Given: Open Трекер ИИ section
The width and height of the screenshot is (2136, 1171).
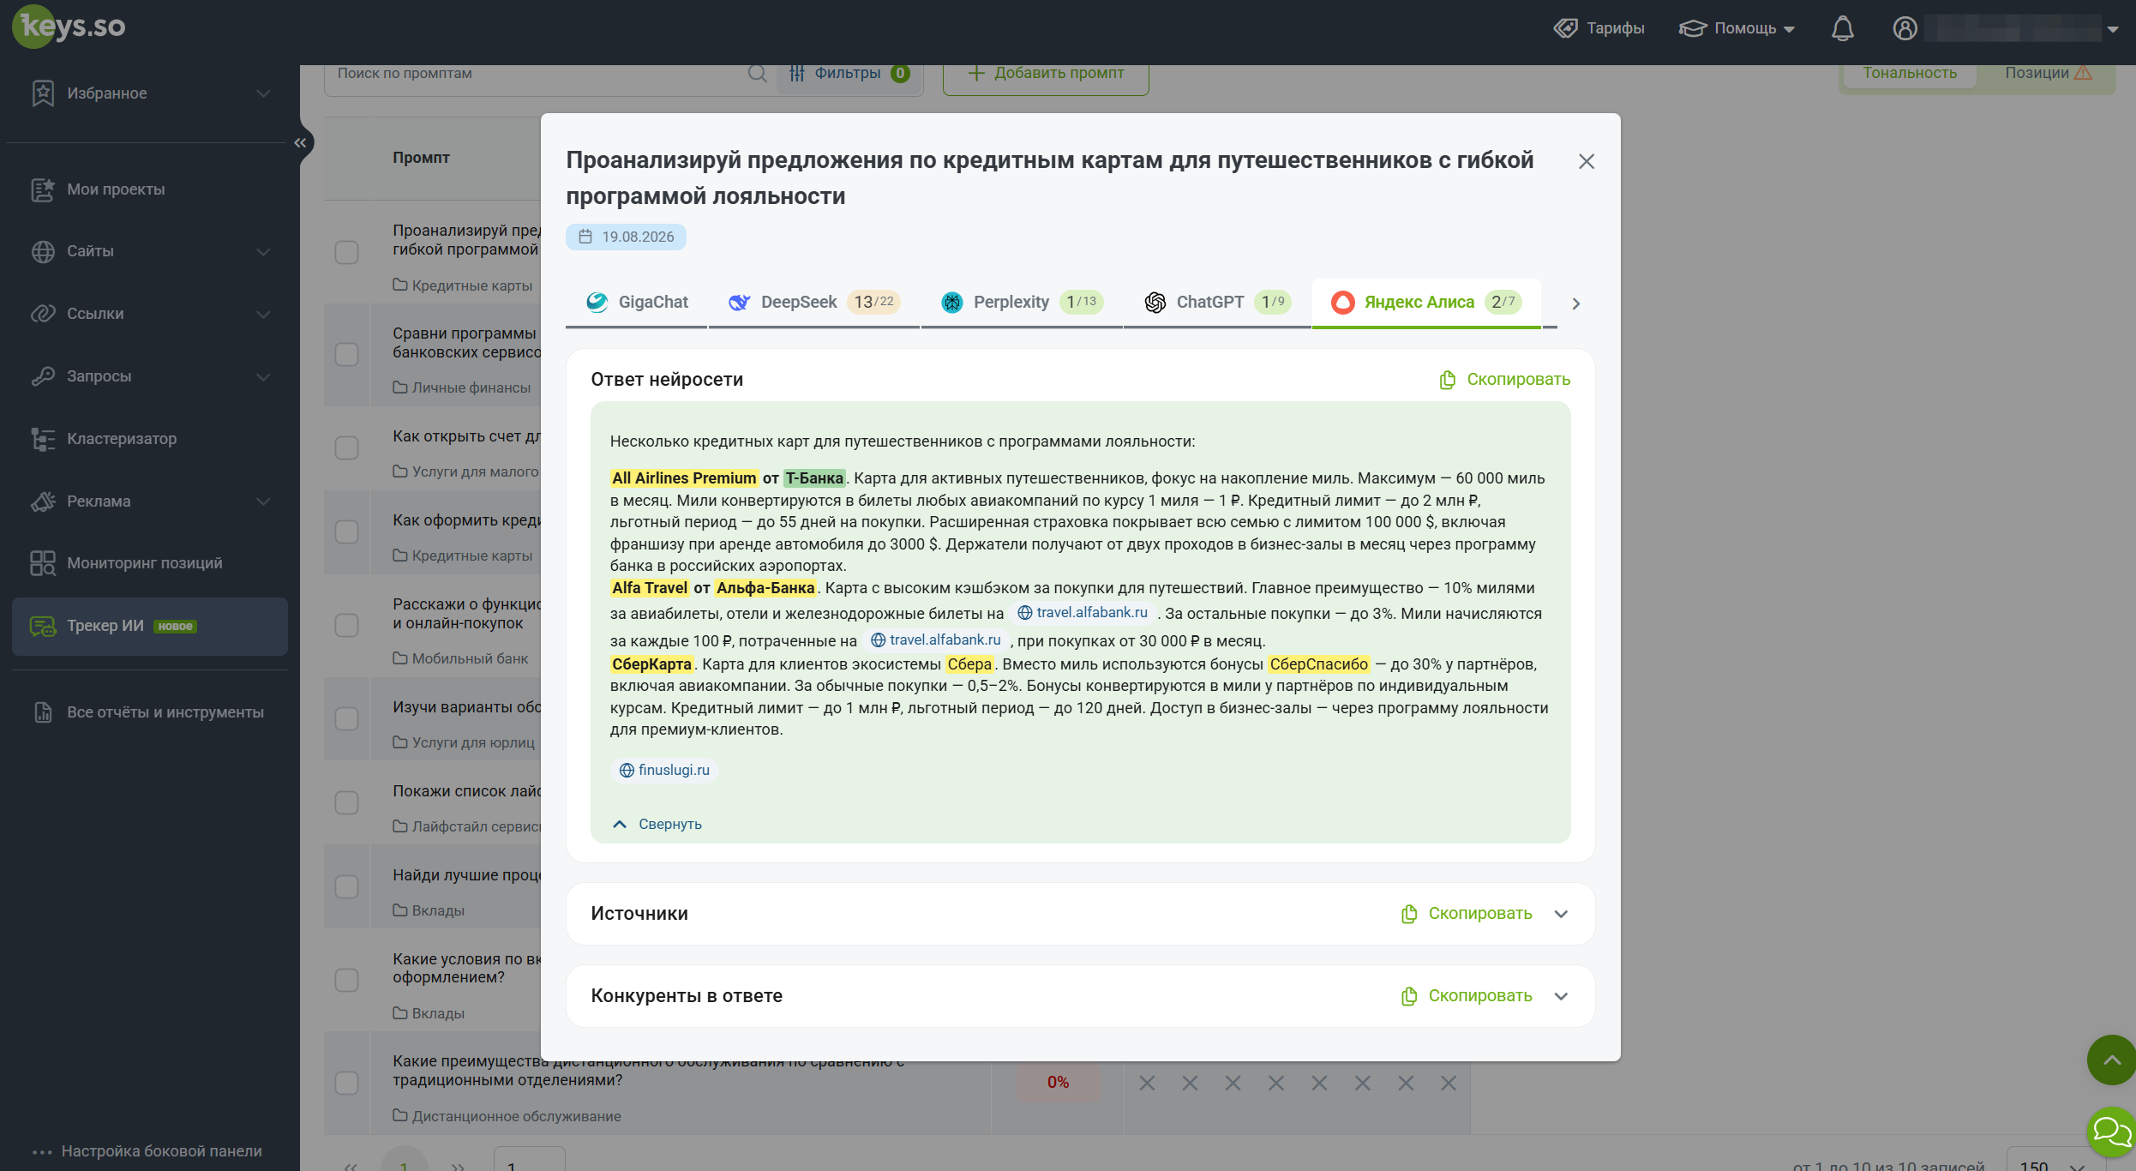Looking at the screenshot, I should (150, 627).
